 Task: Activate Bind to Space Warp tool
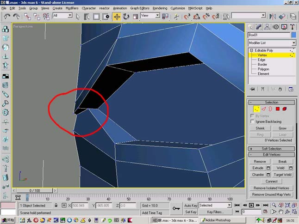[x=46, y=17]
